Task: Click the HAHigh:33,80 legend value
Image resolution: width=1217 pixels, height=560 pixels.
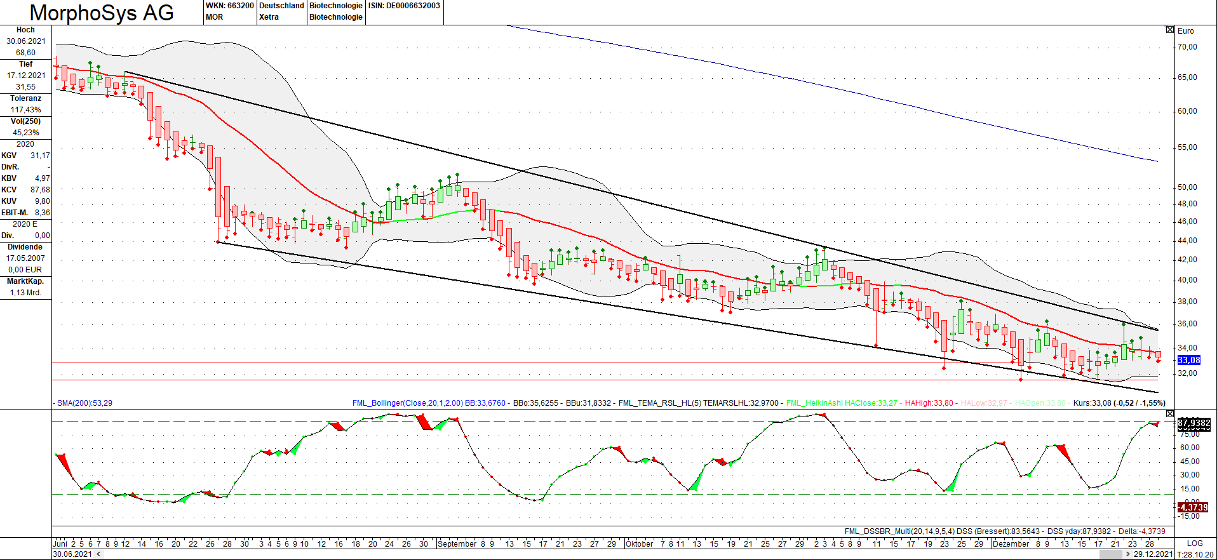Action: pos(929,403)
